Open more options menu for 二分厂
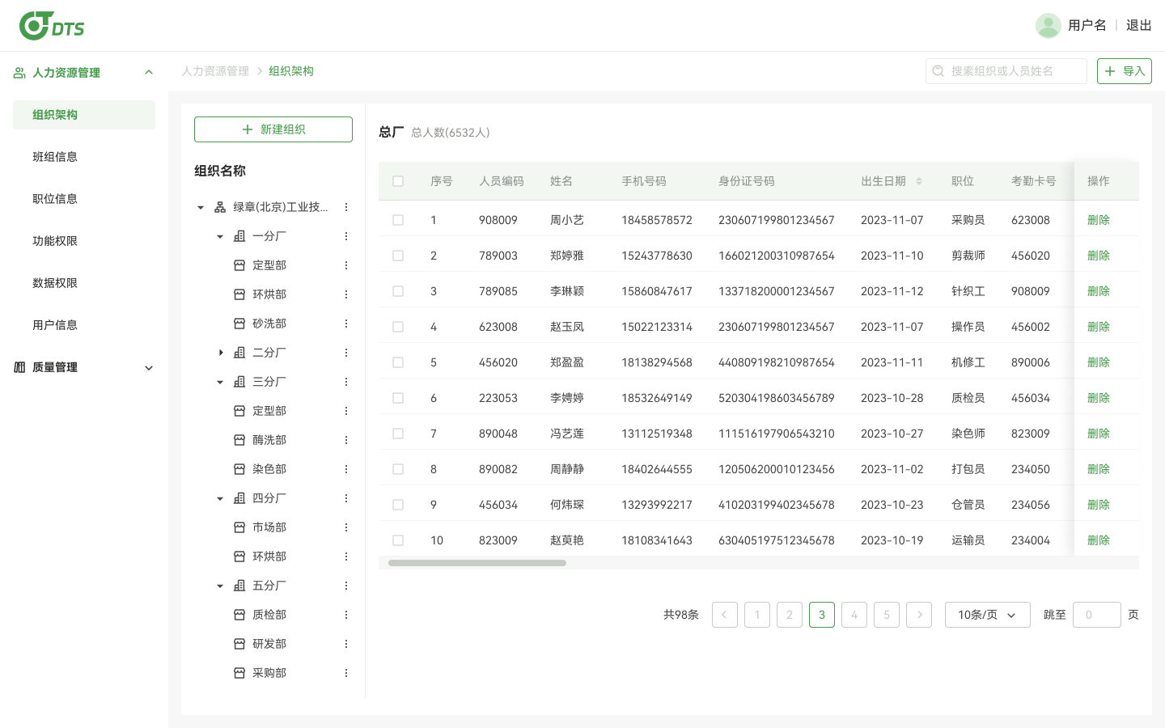This screenshot has width=1165, height=728. point(346,353)
